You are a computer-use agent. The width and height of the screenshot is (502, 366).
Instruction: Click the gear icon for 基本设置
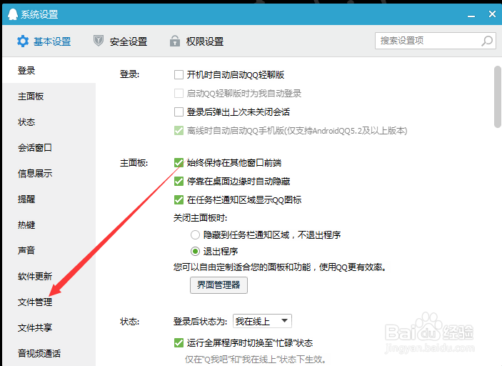pyautogui.click(x=23, y=41)
